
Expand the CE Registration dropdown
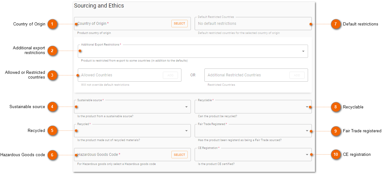click(253, 155)
